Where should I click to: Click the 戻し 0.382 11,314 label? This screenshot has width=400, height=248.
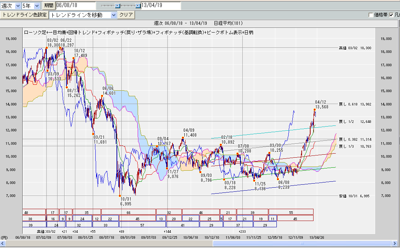tap(355, 140)
